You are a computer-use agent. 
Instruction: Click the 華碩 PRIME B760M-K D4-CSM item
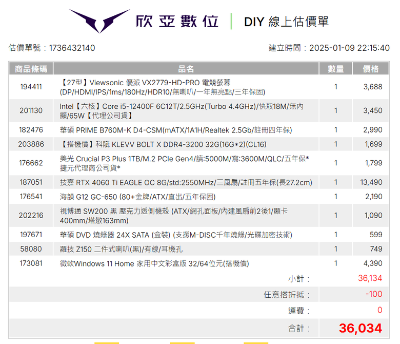point(176,130)
